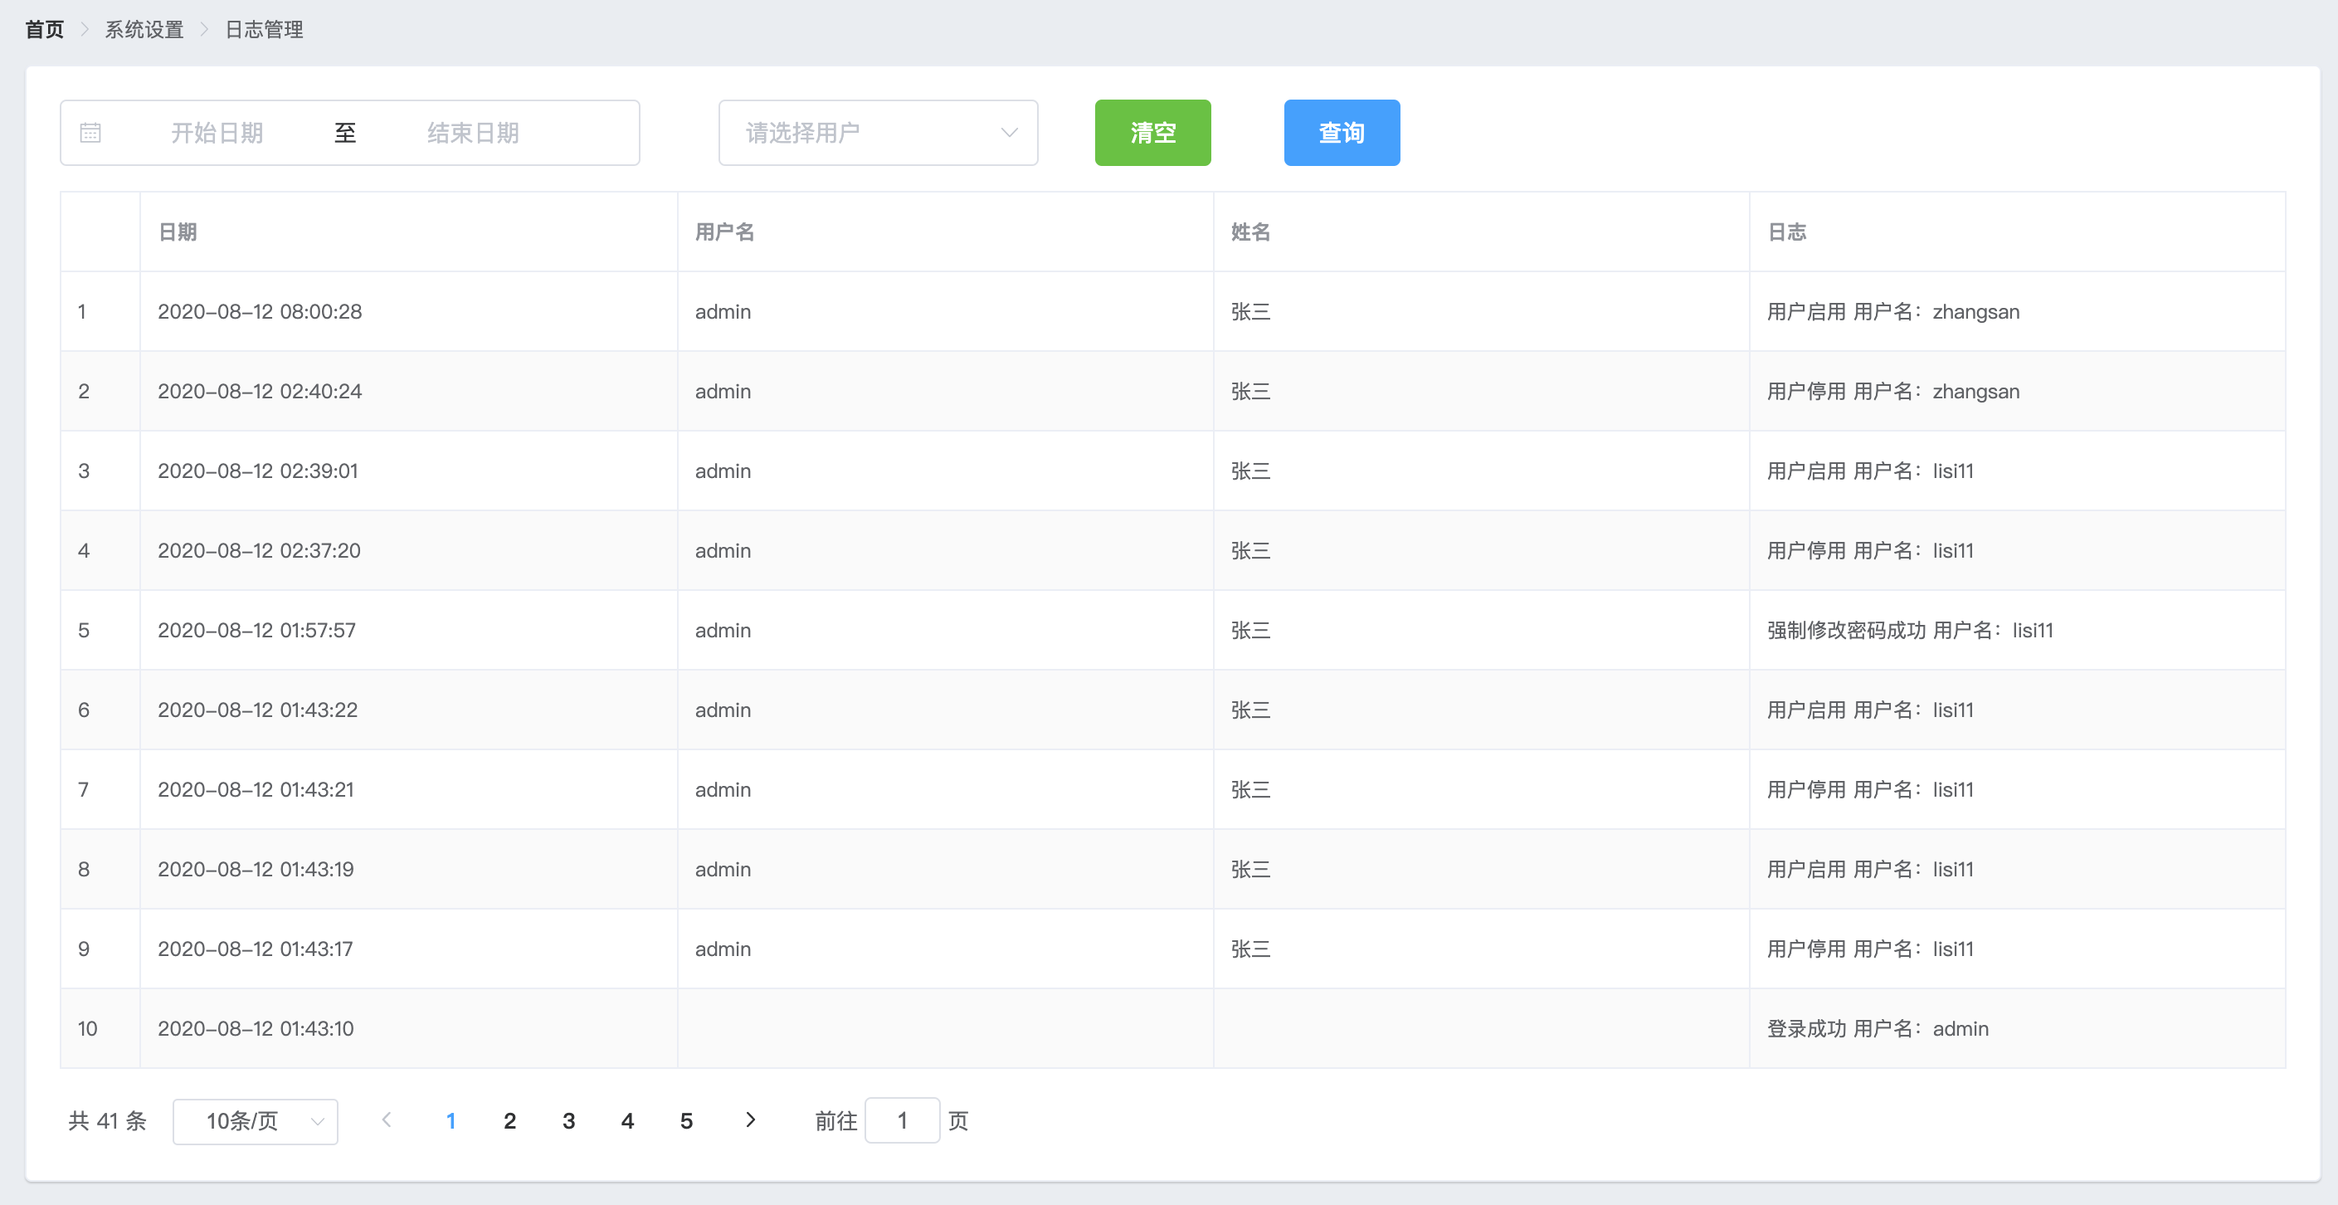Go to previous page arrow in pagination
2338x1205 pixels.
(387, 1120)
